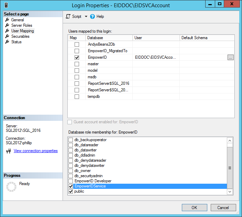
Task: Toggle the db_datareader role checkbox
Action: [x=70, y=145]
